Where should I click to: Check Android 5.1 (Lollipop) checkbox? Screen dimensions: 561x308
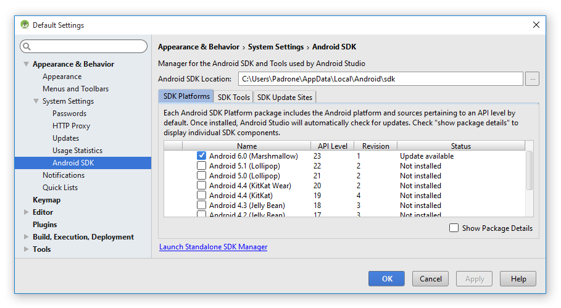tap(201, 165)
